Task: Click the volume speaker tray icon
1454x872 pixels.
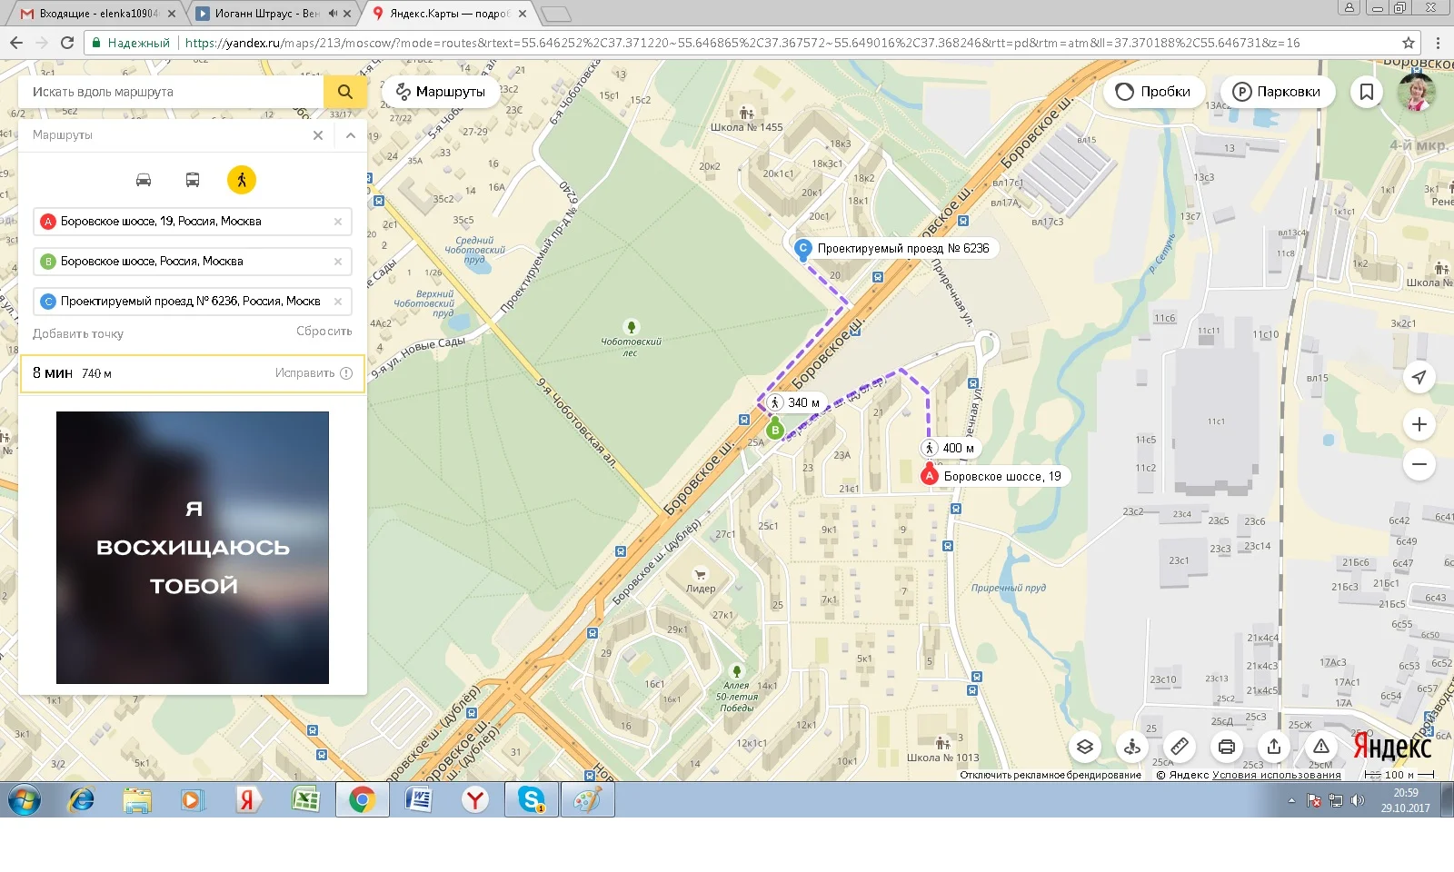Action: coord(1358,800)
